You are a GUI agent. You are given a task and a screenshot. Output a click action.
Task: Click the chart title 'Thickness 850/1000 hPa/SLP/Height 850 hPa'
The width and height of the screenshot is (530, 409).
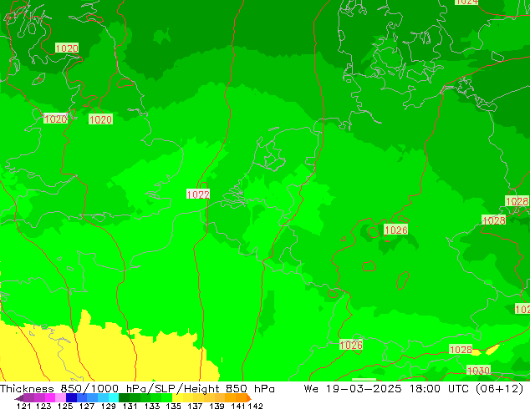click(137, 389)
